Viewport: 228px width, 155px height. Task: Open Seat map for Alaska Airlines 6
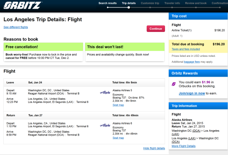click(x=118, y=138)
